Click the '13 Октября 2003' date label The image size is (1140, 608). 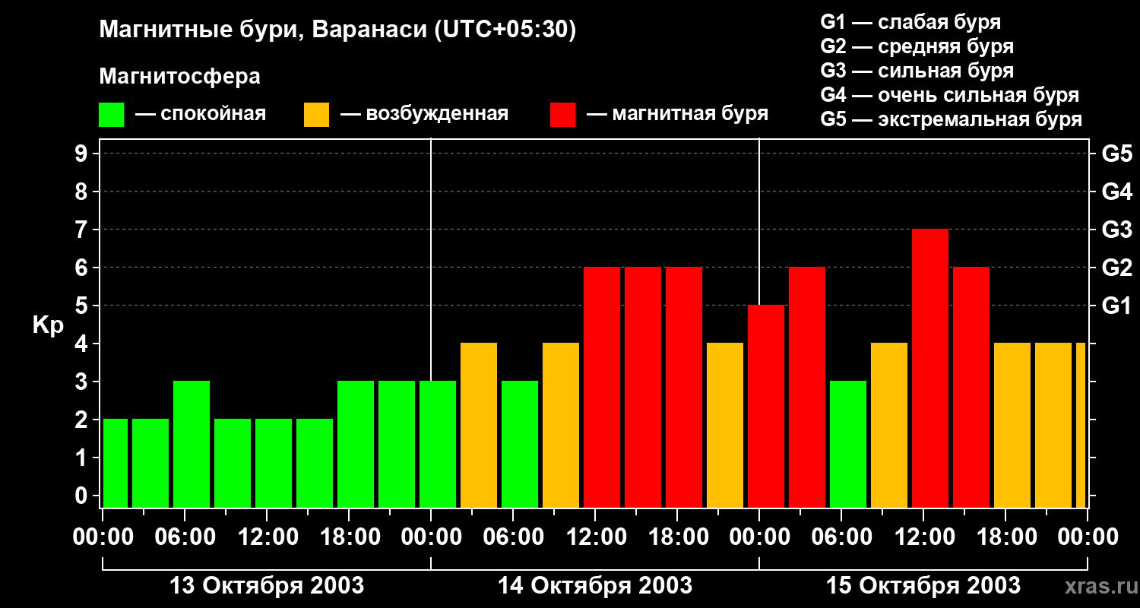[x=266, y=586]
